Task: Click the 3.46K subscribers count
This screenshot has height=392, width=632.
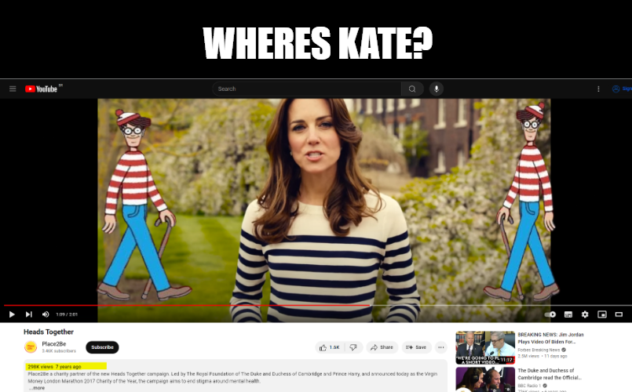Action: click(x=59, y=351)
